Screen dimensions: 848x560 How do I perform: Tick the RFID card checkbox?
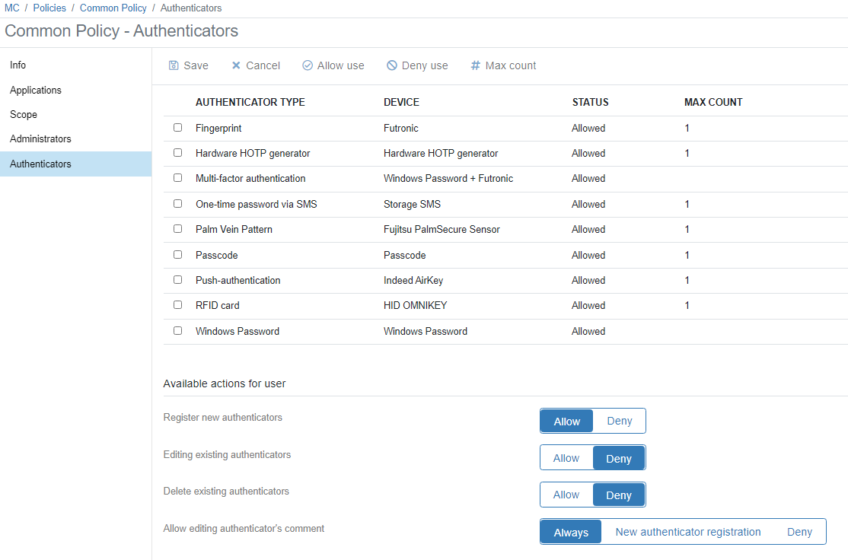point(178,305)
